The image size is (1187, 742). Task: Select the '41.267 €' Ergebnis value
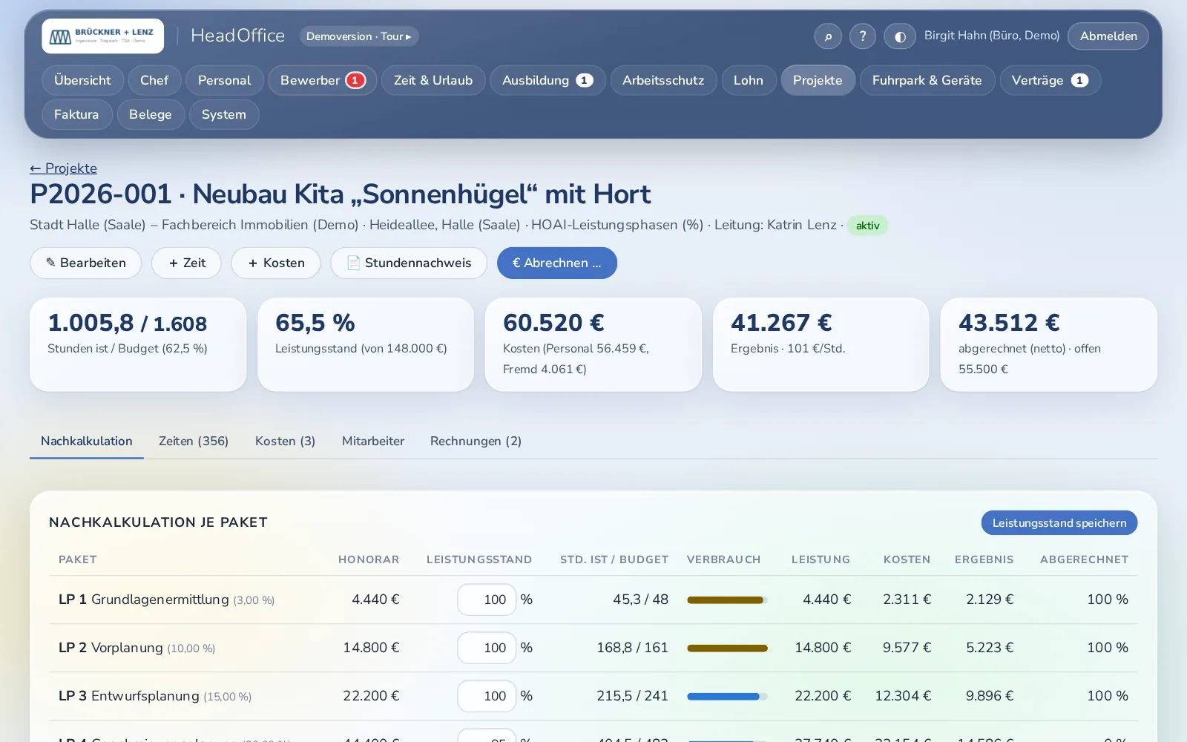pos(781,323)
